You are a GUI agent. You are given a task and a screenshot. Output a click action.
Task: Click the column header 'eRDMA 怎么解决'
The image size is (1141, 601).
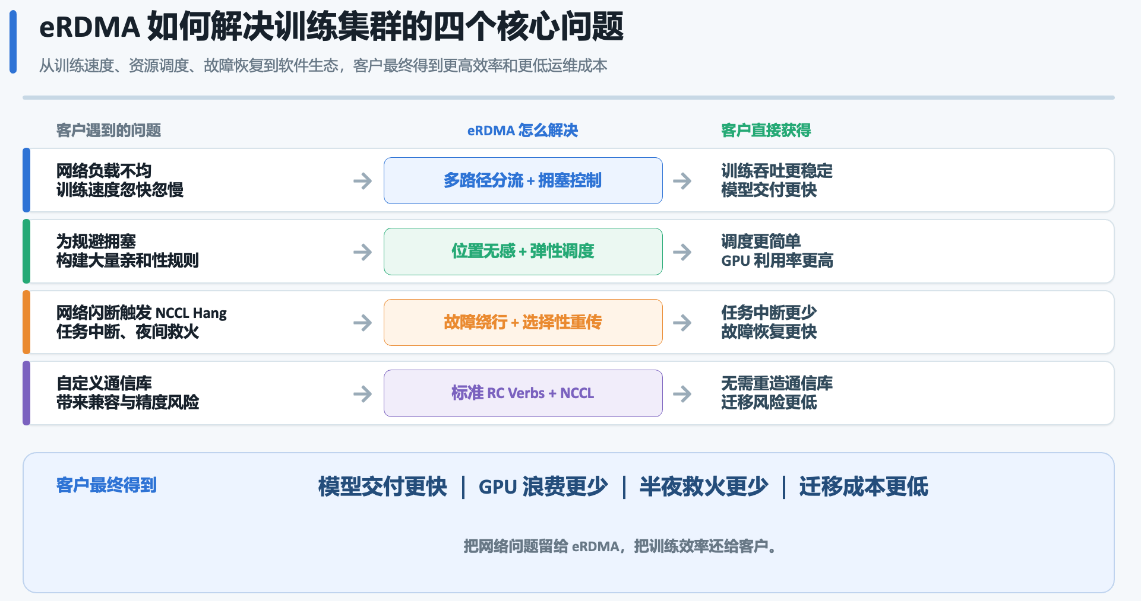[x=523, y=131]
